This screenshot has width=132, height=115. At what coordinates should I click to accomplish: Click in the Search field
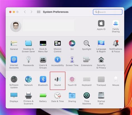coord(107,12)
